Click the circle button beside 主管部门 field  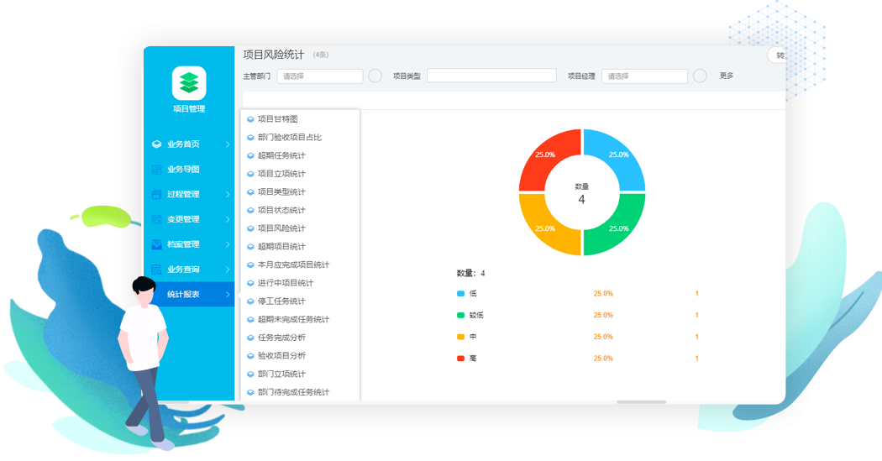tap(375, 76)
